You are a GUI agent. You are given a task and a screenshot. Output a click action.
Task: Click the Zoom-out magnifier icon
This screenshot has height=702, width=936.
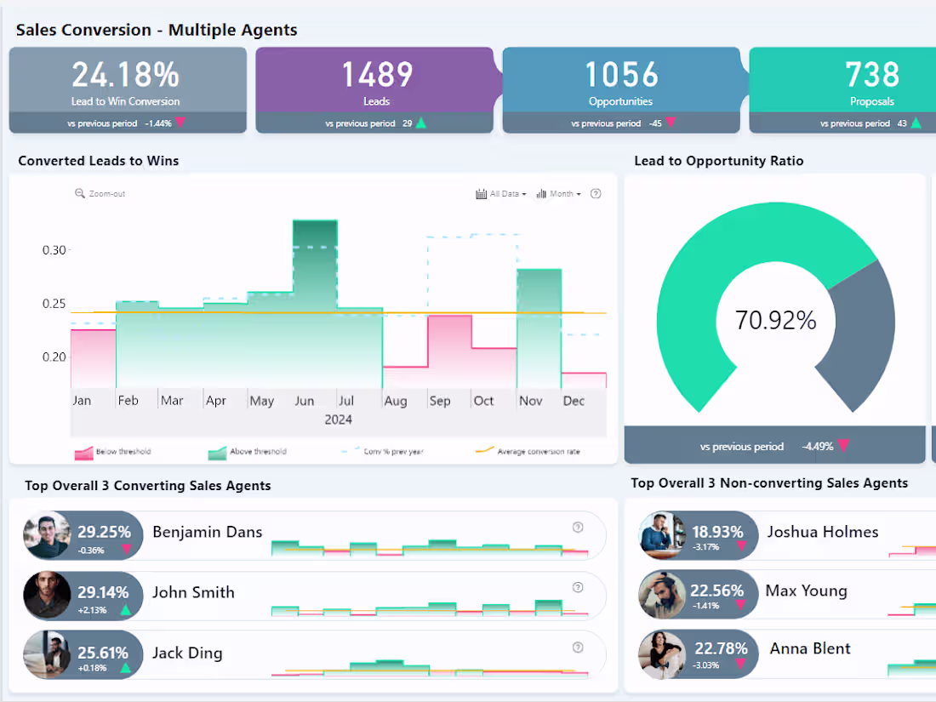(81, 193)
